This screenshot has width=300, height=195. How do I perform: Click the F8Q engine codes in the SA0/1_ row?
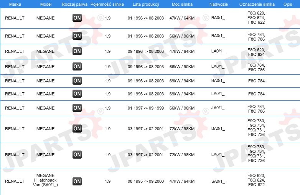point(256,180)
